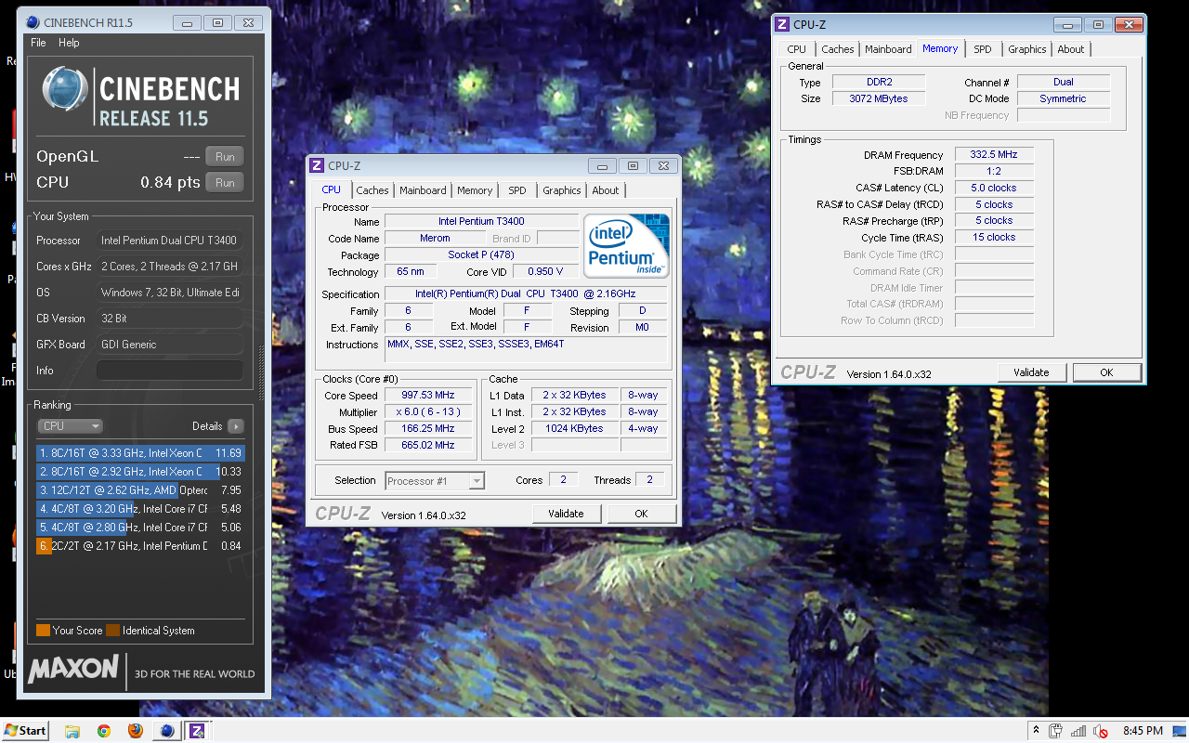Click CPU-Z title icon in Memory window
This screenshot has height=743, width=1189.
tap(782, 24)
